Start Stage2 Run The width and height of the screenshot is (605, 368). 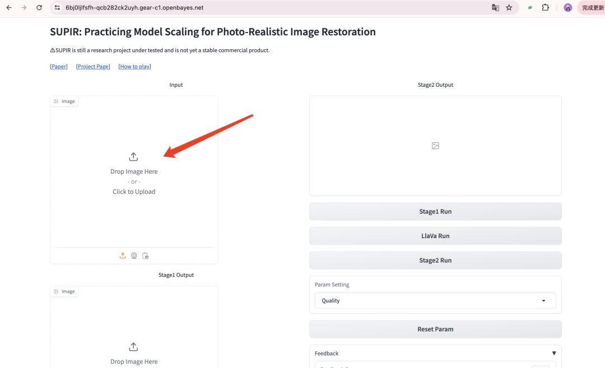tap(435, 260)
